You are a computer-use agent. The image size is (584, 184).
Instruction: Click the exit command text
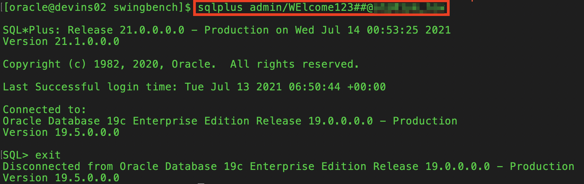[48, 155]
